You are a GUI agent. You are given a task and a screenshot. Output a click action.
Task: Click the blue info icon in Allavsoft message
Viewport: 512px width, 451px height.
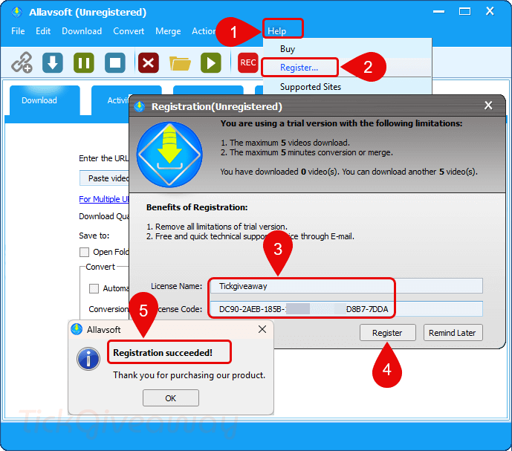pos(88,359)
